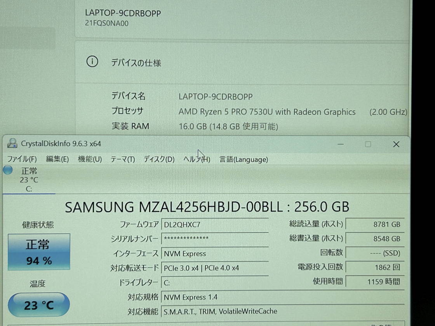Minimize the CrystalDiskInfo window
This screenshot has width=435, height=326.
tap(340, 144)
